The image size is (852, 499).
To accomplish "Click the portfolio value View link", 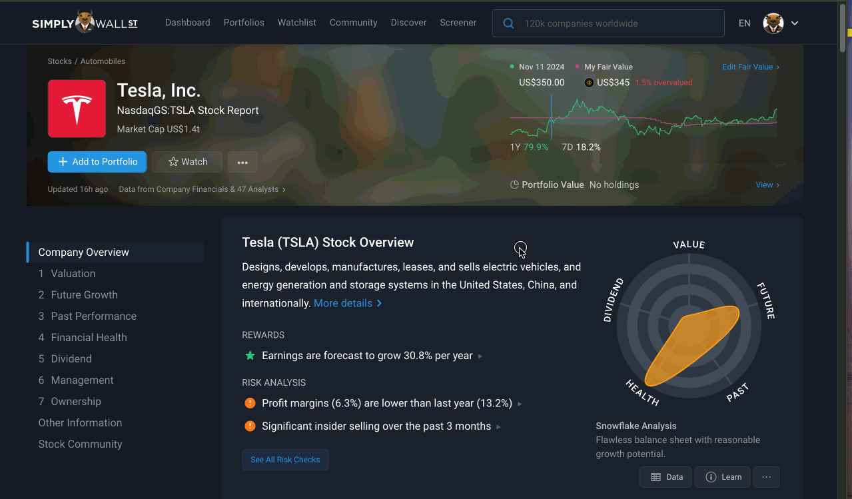I will click(x=767, y=185).
